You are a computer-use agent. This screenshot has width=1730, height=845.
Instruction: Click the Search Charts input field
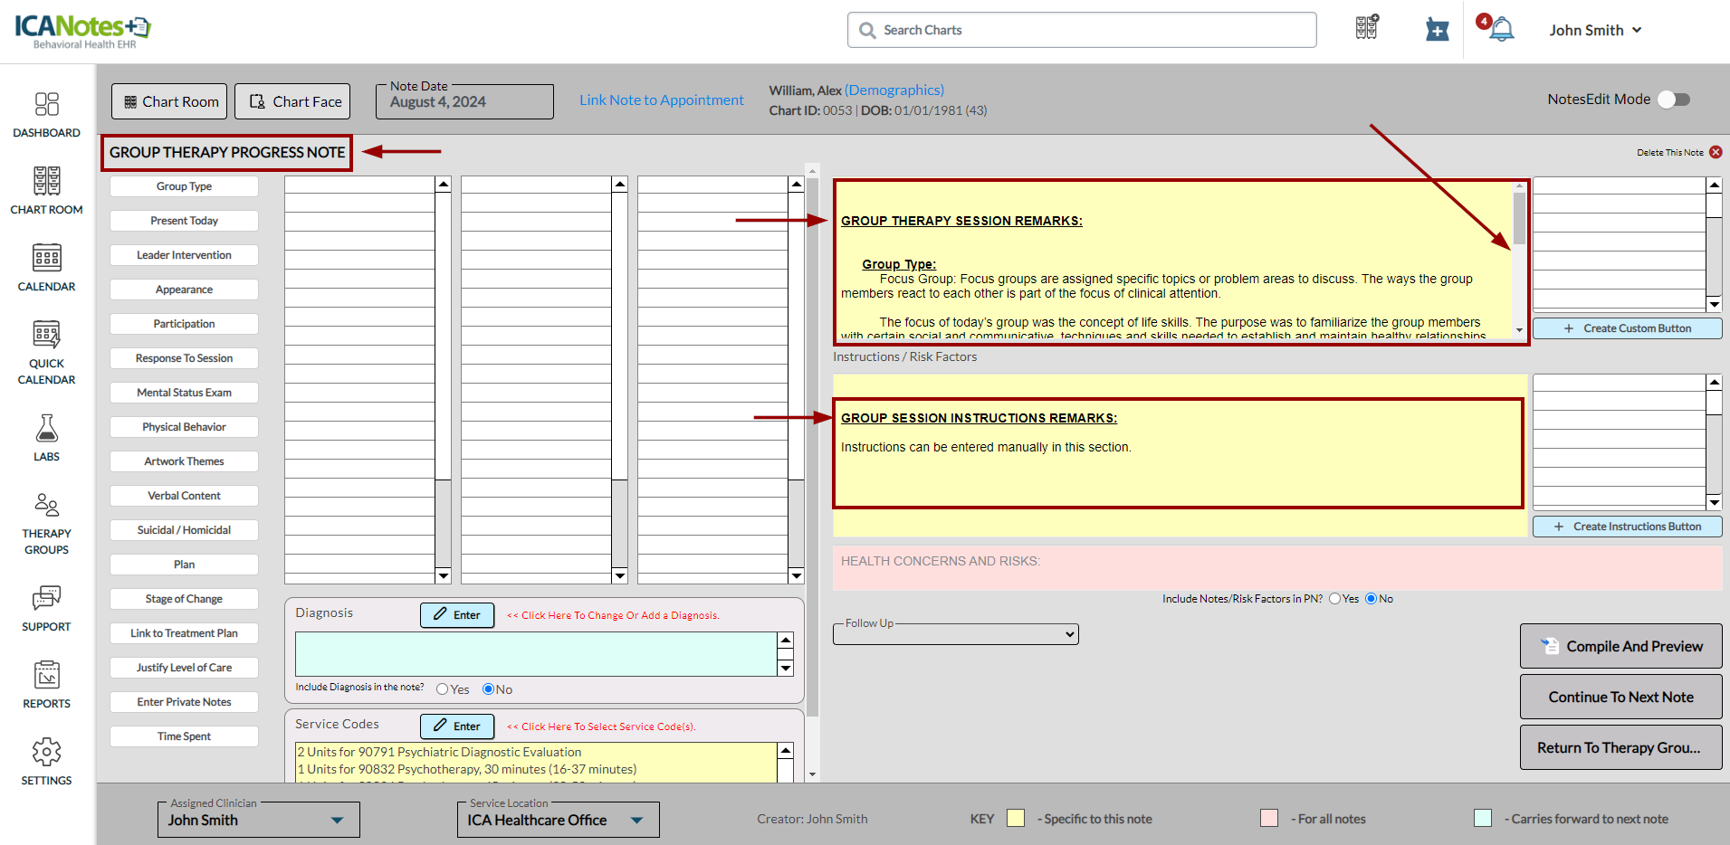pos(1082,30)
